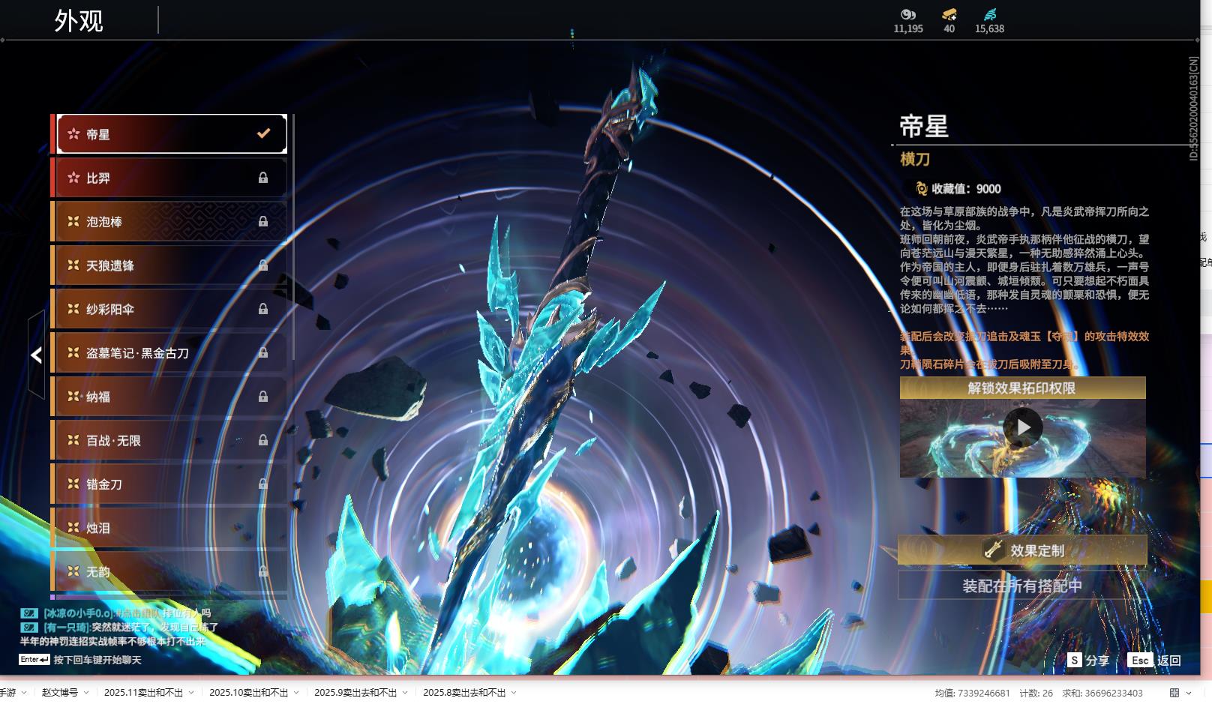Open the dropdown arrow on 2025.10卖出和不出 tab
This screenshot has width=1212, height=704.
[296, 693]
